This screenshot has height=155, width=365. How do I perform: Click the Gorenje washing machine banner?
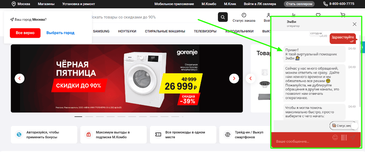click(127, 78)
